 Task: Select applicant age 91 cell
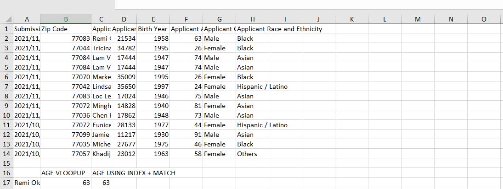pyautogui.click(x=187, y=135)
